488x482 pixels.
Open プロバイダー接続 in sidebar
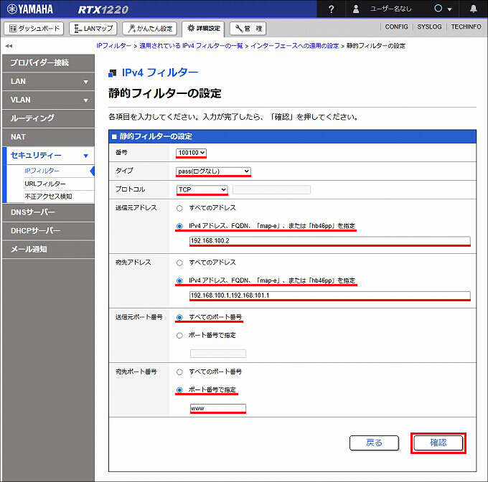coord(48,63)
